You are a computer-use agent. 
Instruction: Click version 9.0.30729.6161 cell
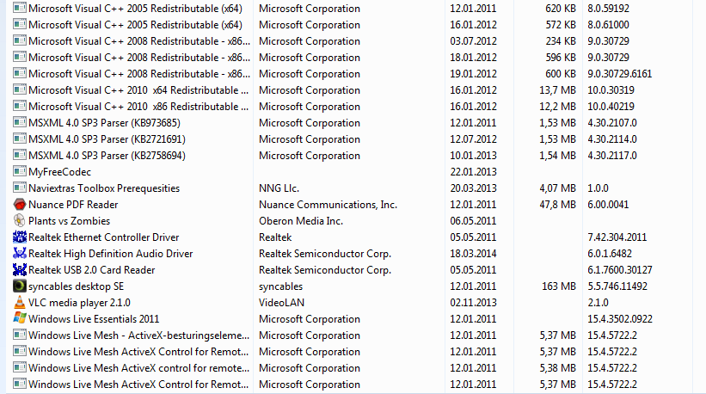point(619,74)
